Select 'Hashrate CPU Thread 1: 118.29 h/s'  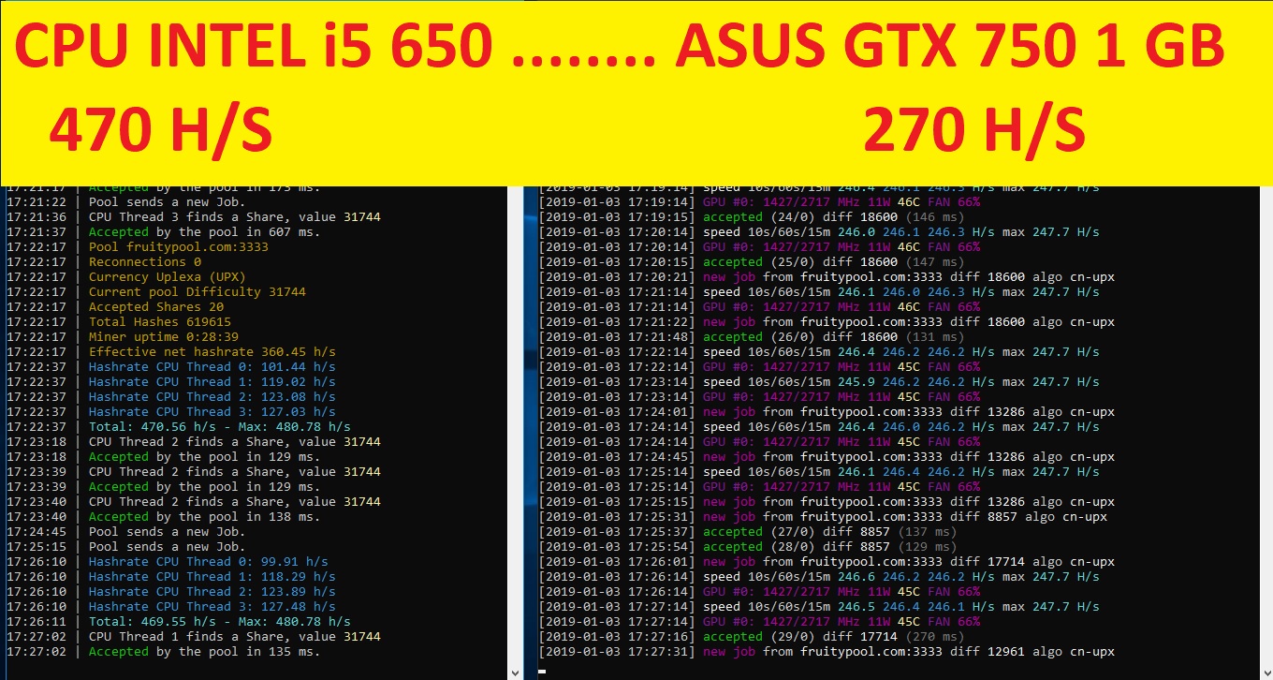tap(171, 577)
